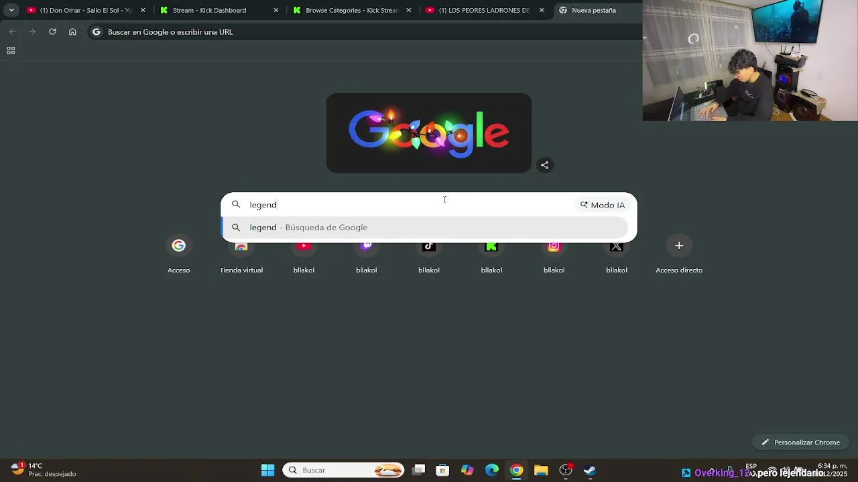Open the Acceso Google shortcut
The image size is (858, 482).
pos(179,255)
